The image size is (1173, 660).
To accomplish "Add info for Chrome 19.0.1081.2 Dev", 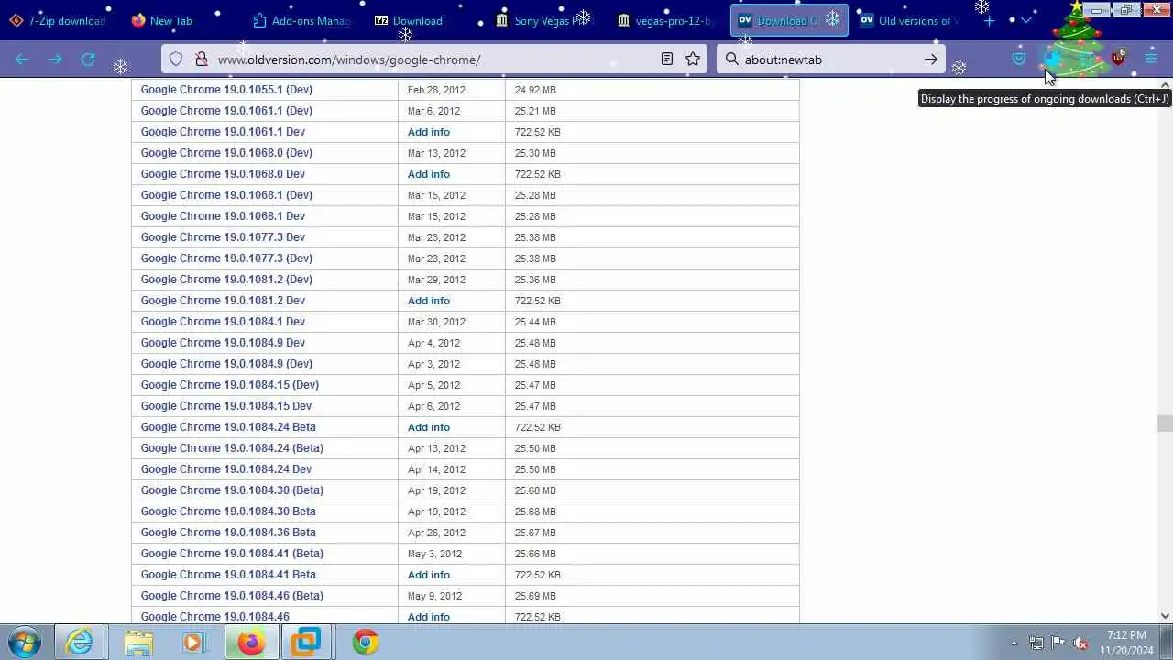I will (x=429, y=301).
